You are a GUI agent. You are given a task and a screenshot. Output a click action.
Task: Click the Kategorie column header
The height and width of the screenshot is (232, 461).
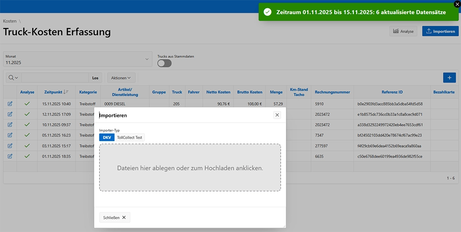coord(88,92)
